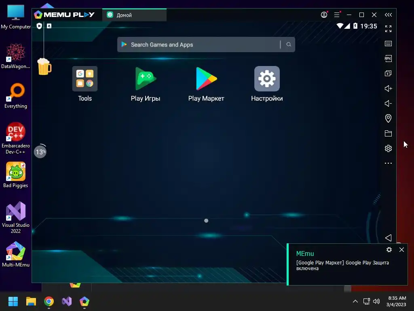Toggle MEmu fullscreen mode icon
The width and height of the screenshot is (414, 311).
[x=388, y=29]
